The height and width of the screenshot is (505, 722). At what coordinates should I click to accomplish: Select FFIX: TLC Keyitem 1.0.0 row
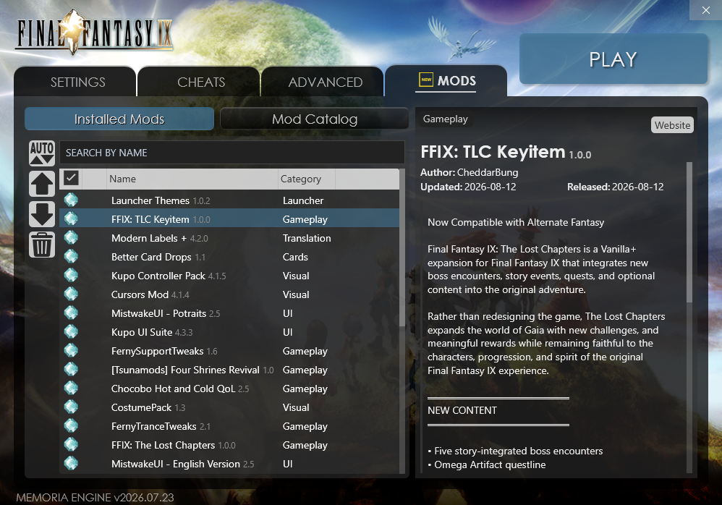229,219
